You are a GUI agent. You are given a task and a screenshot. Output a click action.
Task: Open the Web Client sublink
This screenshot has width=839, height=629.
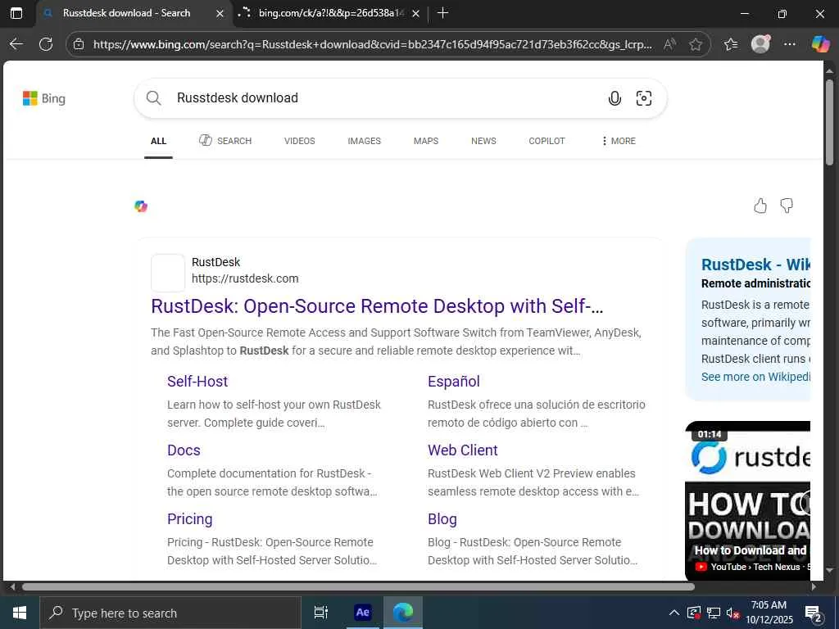tap(463, 450)
